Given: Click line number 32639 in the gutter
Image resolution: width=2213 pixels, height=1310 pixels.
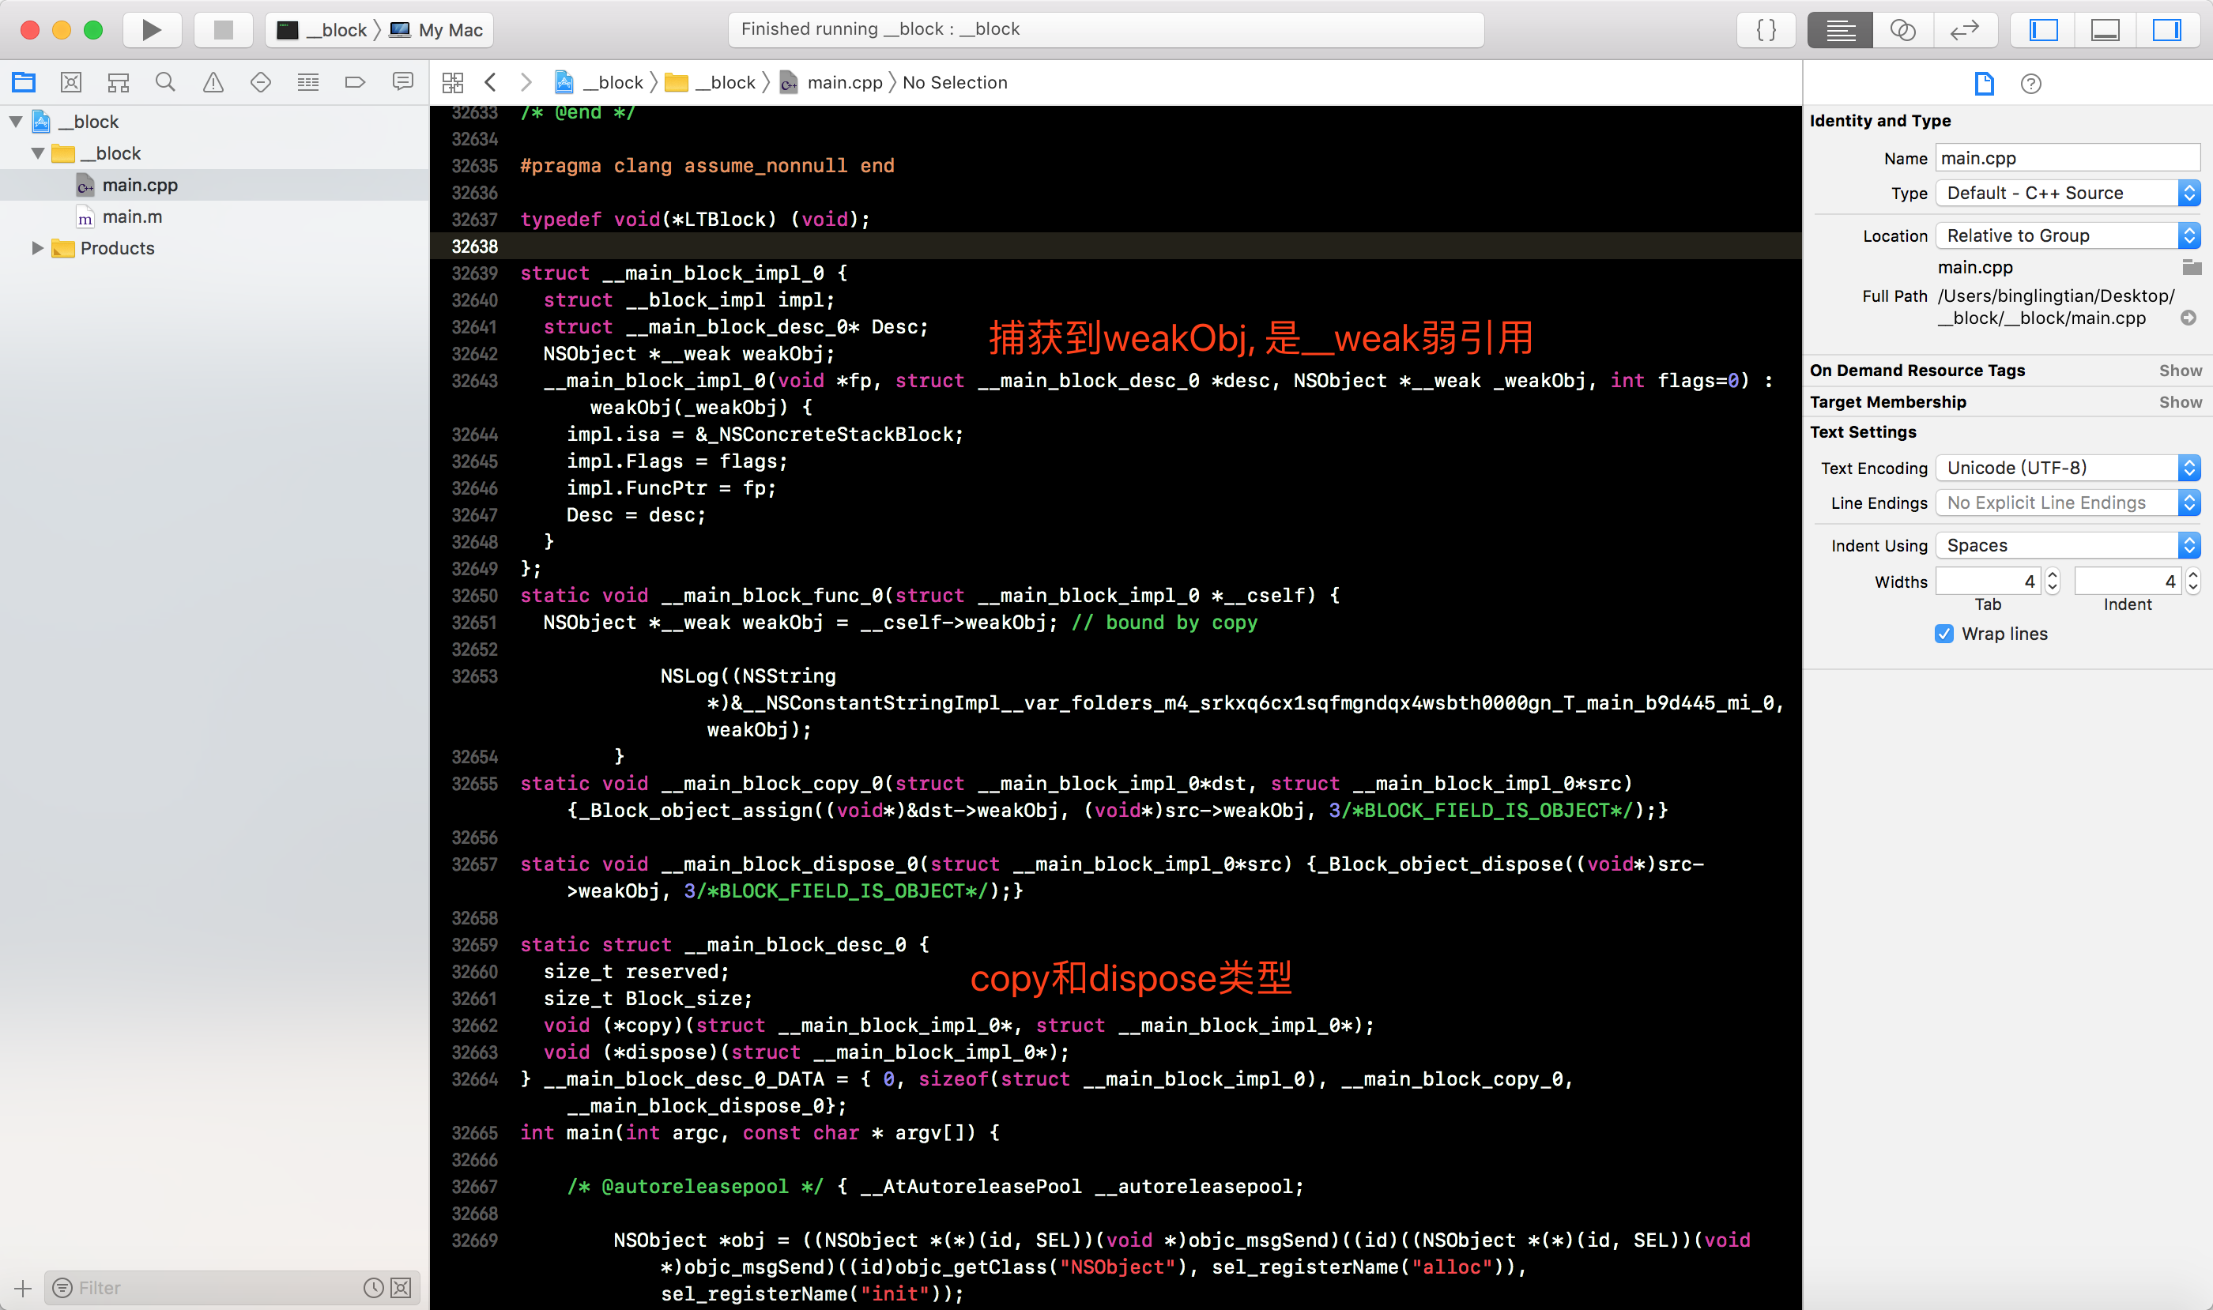Looking at the screenshot, I should (x=475, y=273).
